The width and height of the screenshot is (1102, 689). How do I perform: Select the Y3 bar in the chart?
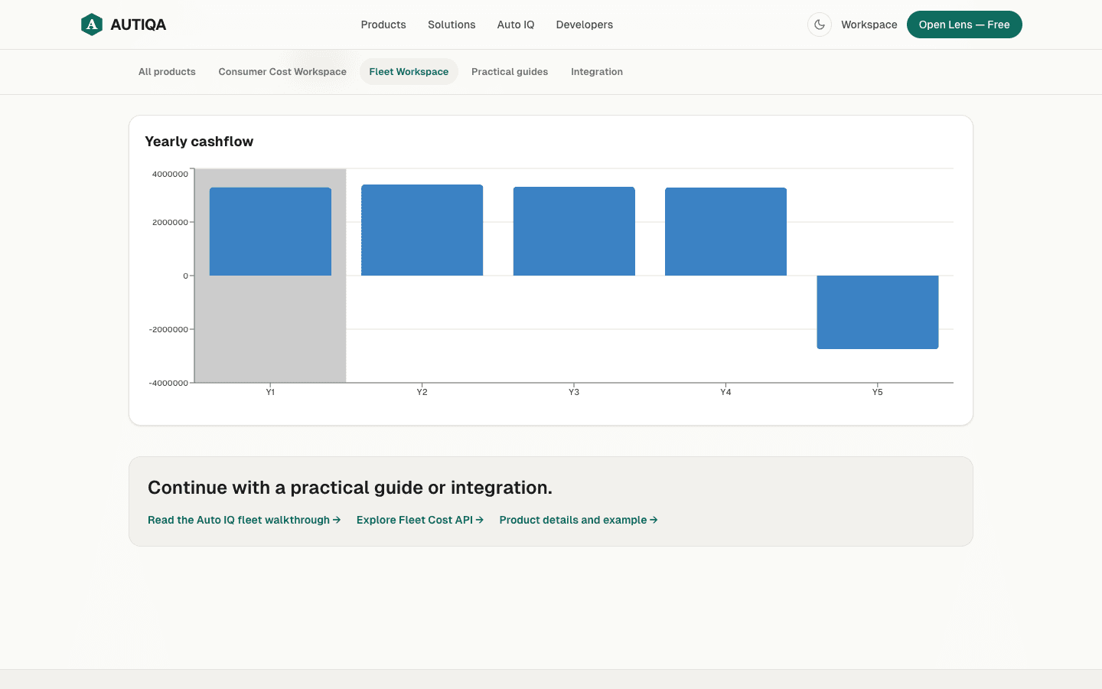click(574, 231)
